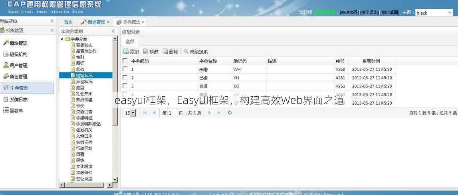The height and width of the screenshot is (195, 458).
Task: Select the 是否为动作 tree node
Action: click(86, 51)
